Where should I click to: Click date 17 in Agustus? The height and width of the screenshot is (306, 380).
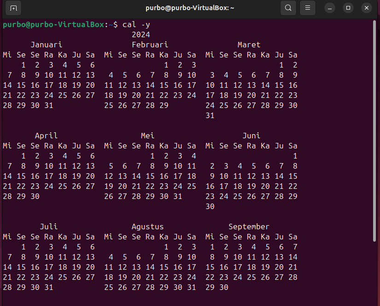coord(192,267)
